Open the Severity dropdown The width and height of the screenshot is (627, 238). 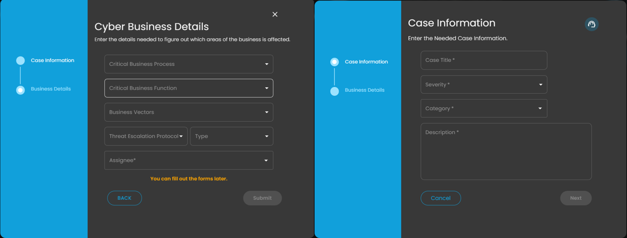(484, 84)
